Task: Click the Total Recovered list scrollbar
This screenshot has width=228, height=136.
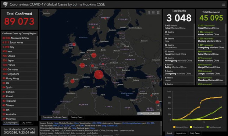Action: (x=226, y=28)
